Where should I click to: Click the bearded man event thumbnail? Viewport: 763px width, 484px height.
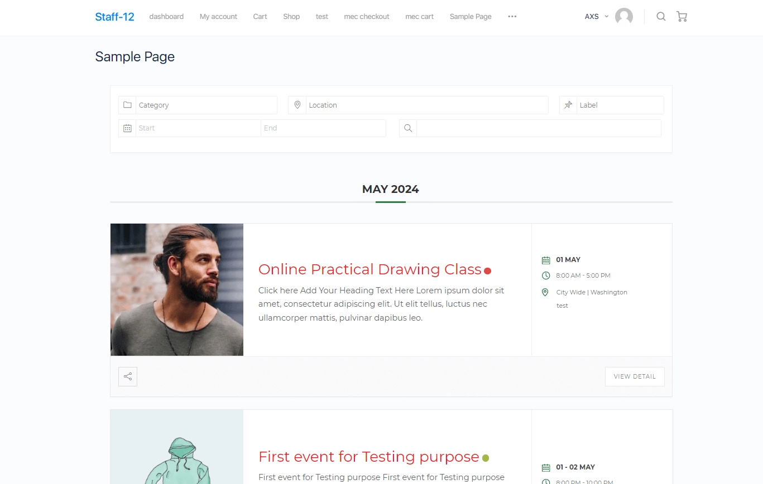click(177, 289)
